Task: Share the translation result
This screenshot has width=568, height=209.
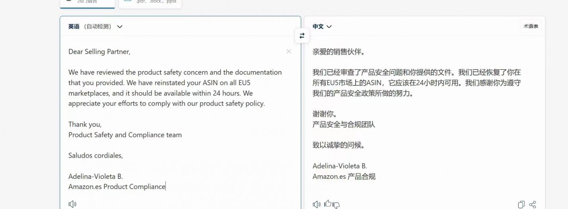Action: click(533, 205)
